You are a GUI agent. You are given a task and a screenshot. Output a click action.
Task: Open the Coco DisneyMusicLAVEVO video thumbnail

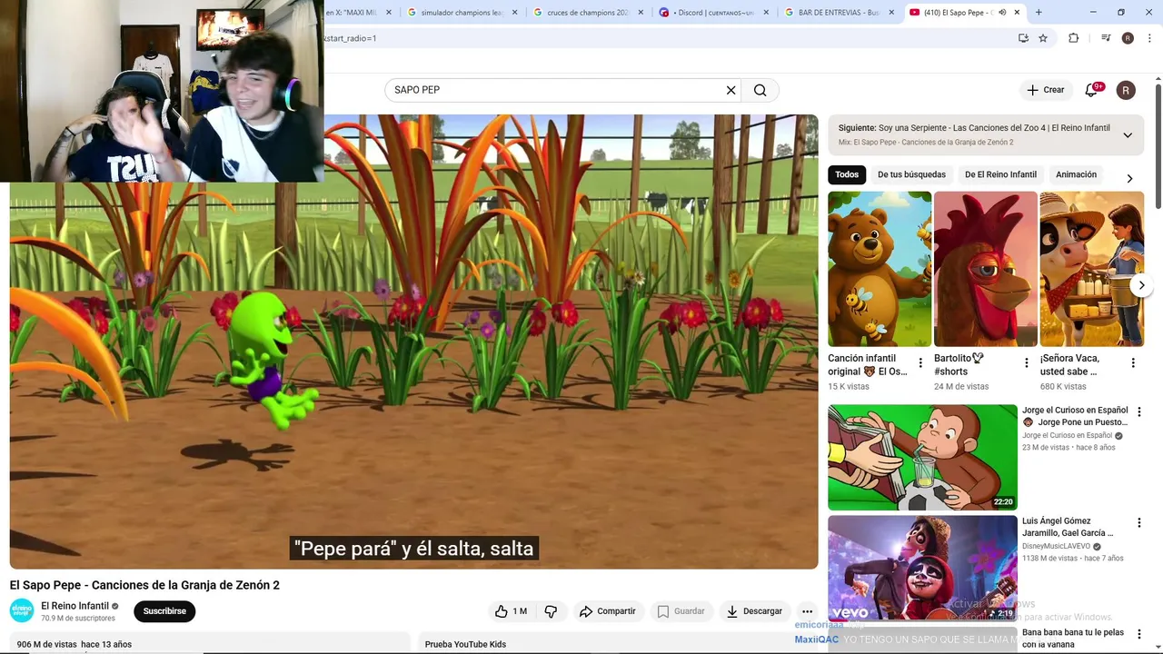pos(922,569)
